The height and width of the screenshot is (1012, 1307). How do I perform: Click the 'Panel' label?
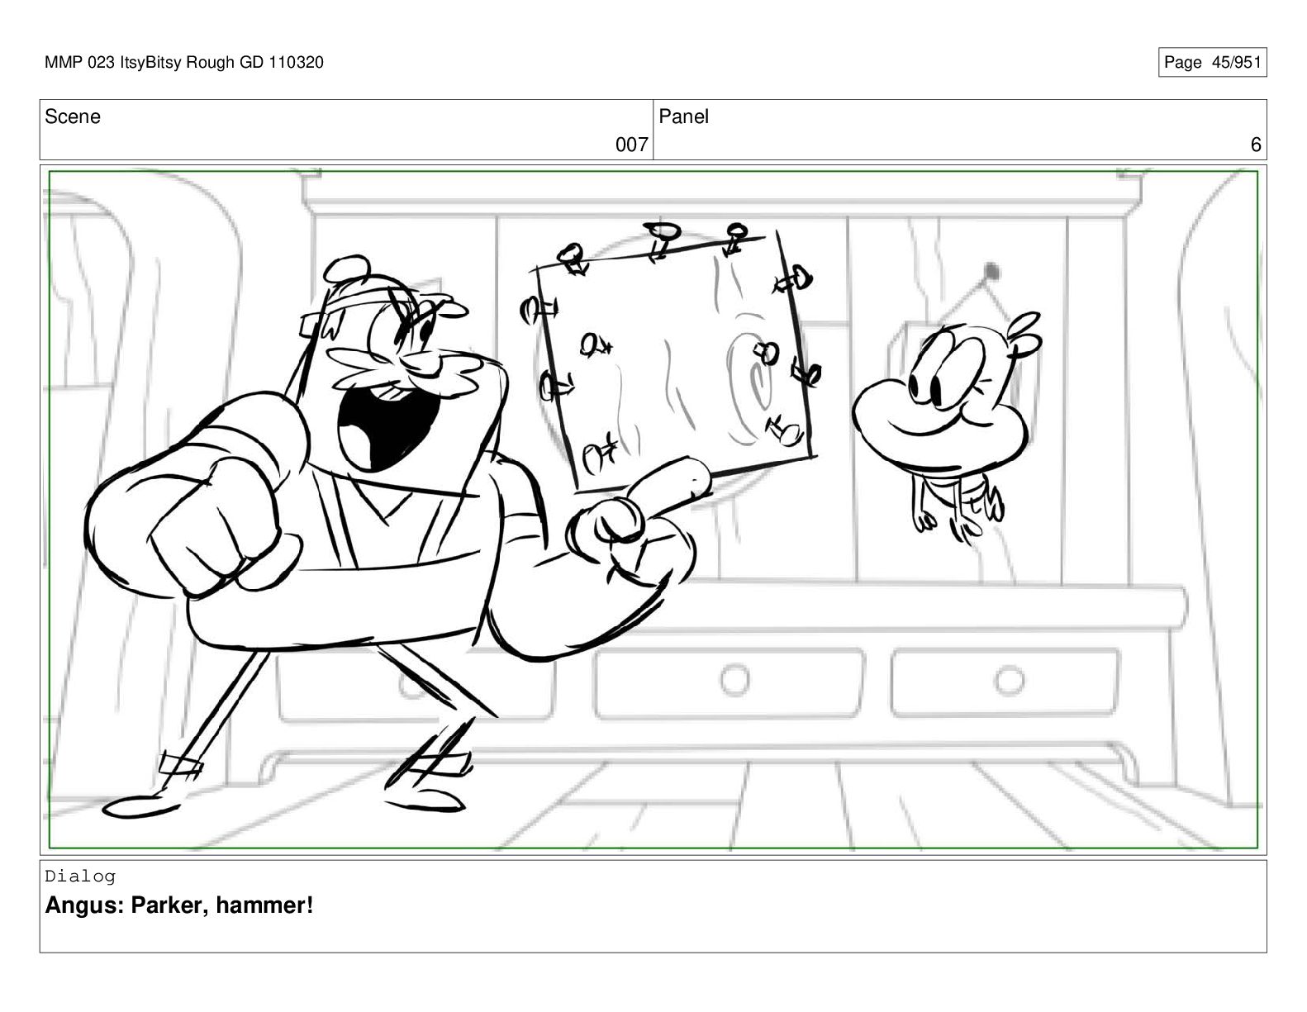[683, 116]
